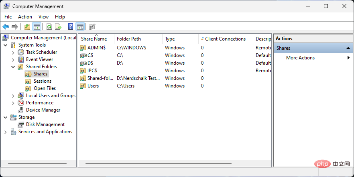Click the C$ share icon
This screenshot has width=354, height=177.
point(83,55)
